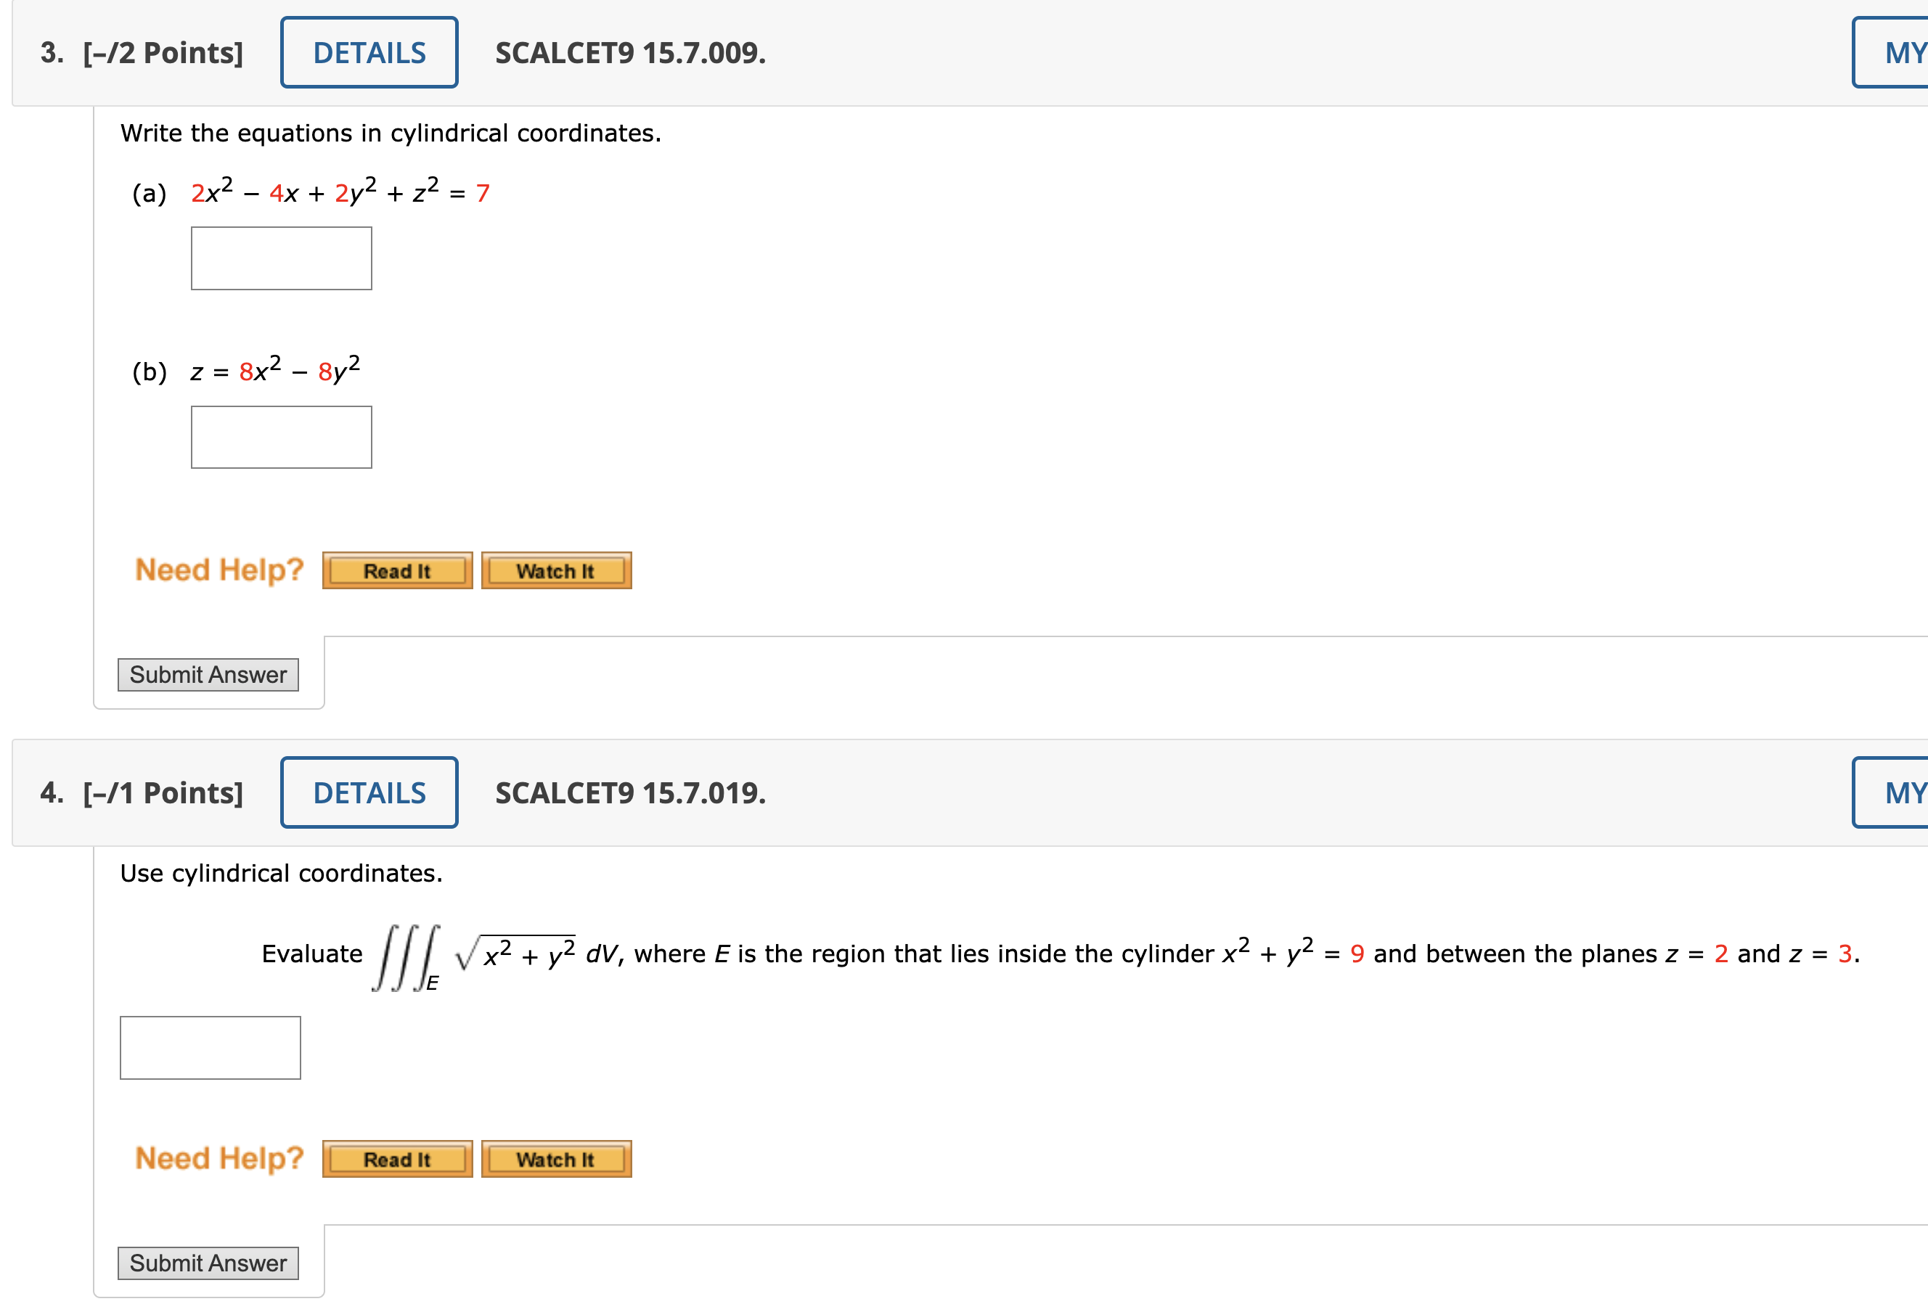1928x1312 pixels.
Task: Click the MY button for problem 4
Action: point(1900,792)
